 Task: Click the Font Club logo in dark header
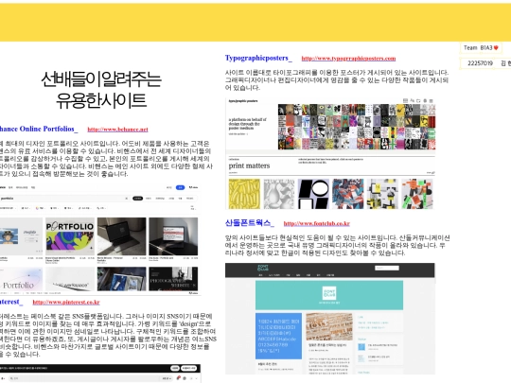(x=263, y=268)
